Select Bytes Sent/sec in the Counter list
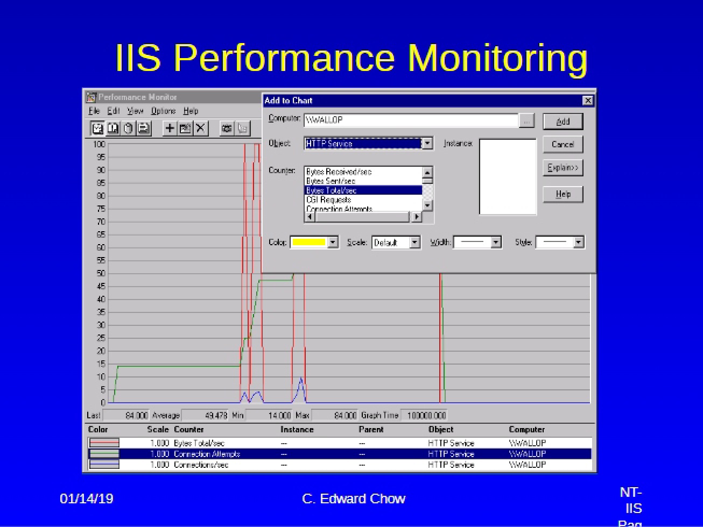 point(363,181)
